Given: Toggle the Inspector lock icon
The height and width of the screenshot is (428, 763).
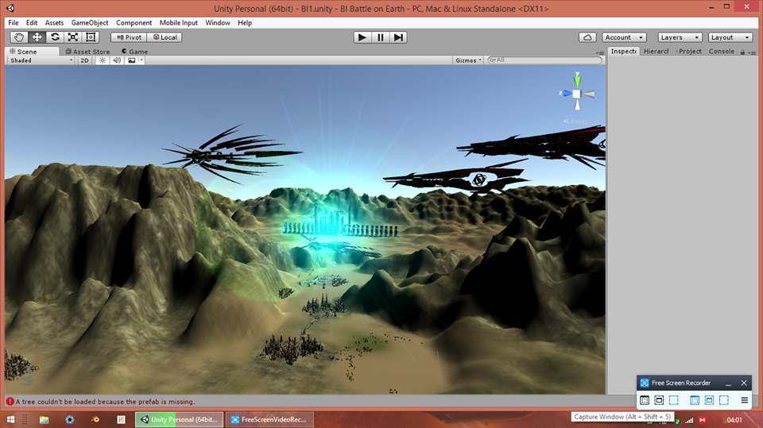Looking at the screenshot, I should click(742, 52).
